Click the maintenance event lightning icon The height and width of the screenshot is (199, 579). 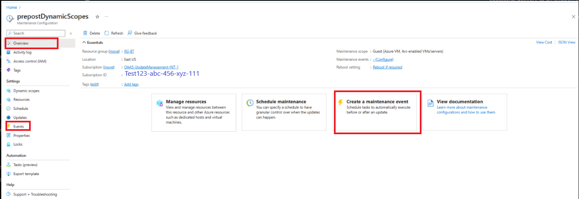[340, 103]
